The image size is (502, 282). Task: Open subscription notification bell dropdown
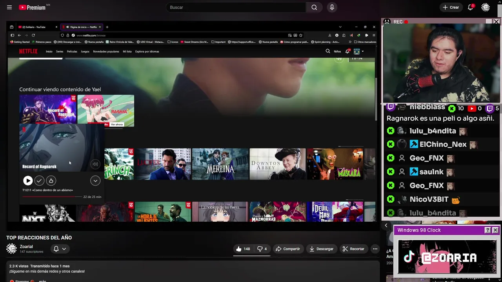point(60,249)
